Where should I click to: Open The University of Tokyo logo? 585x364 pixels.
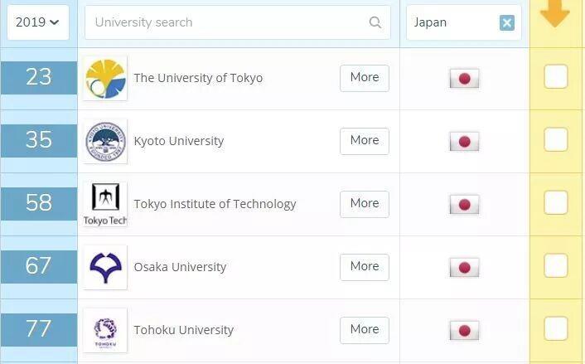click(105, 79)
